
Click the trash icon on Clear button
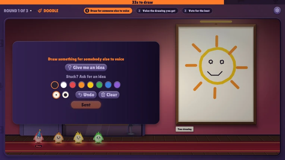click(103, 95)
